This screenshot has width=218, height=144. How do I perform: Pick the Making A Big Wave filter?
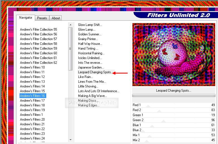tap(92, 96)
